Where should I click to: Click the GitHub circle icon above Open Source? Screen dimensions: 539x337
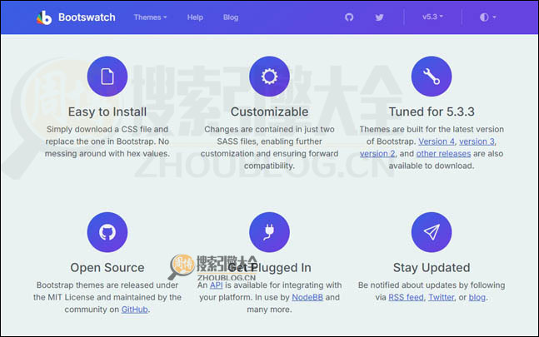coord(107,232)
